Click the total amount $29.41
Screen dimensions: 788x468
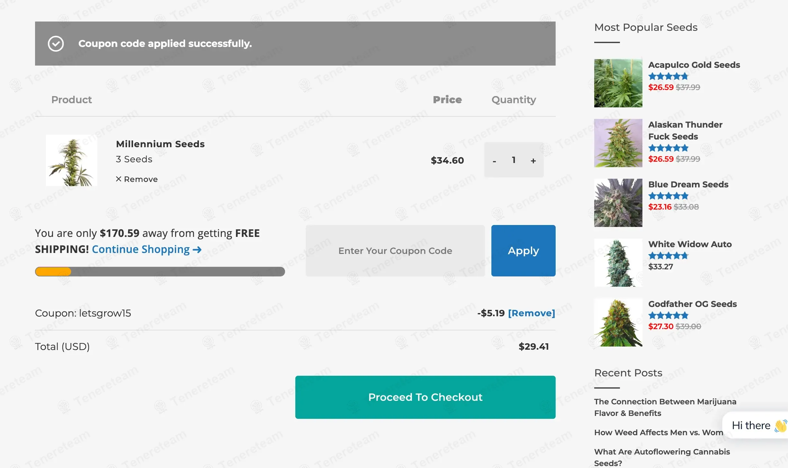point(534,346)
